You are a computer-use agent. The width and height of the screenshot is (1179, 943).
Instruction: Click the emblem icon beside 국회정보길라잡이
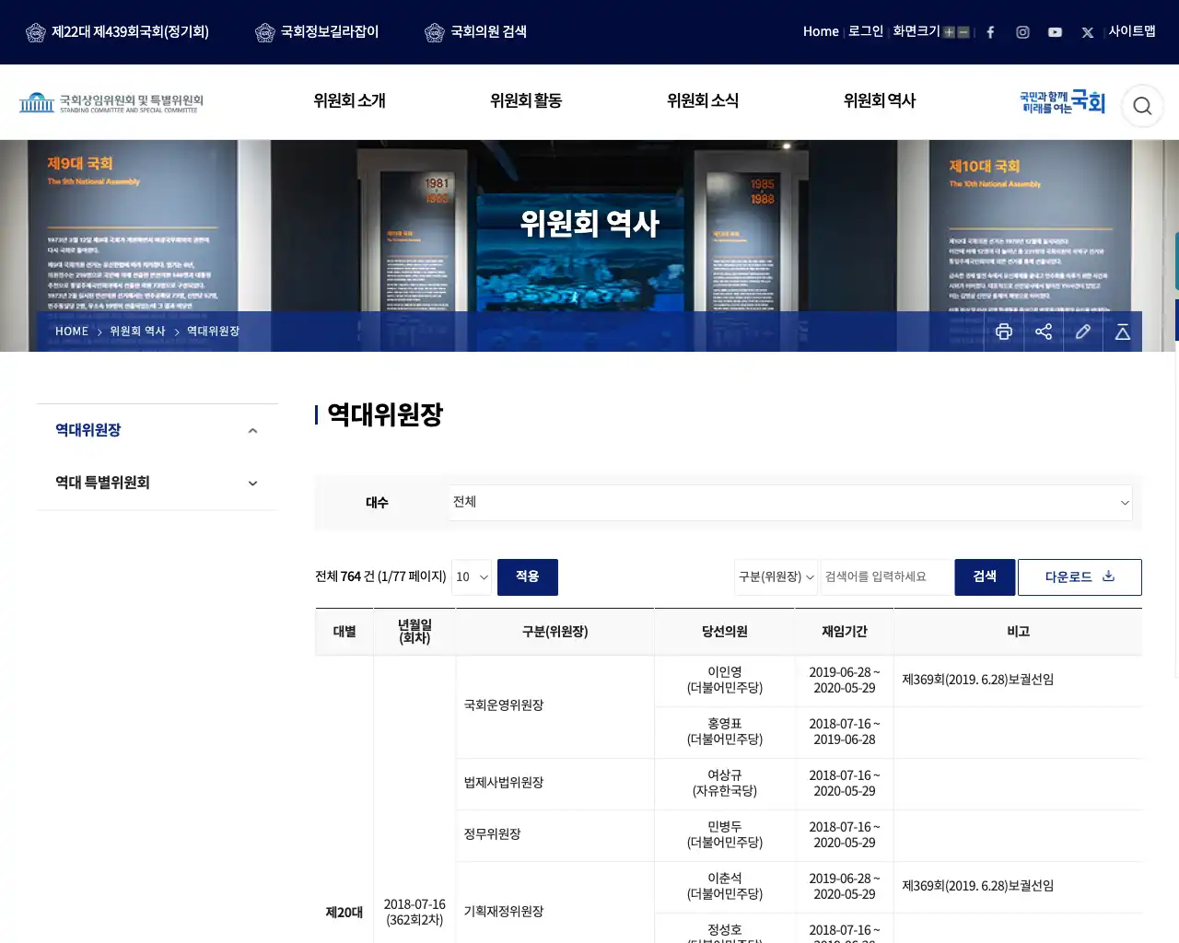point(265,32)
